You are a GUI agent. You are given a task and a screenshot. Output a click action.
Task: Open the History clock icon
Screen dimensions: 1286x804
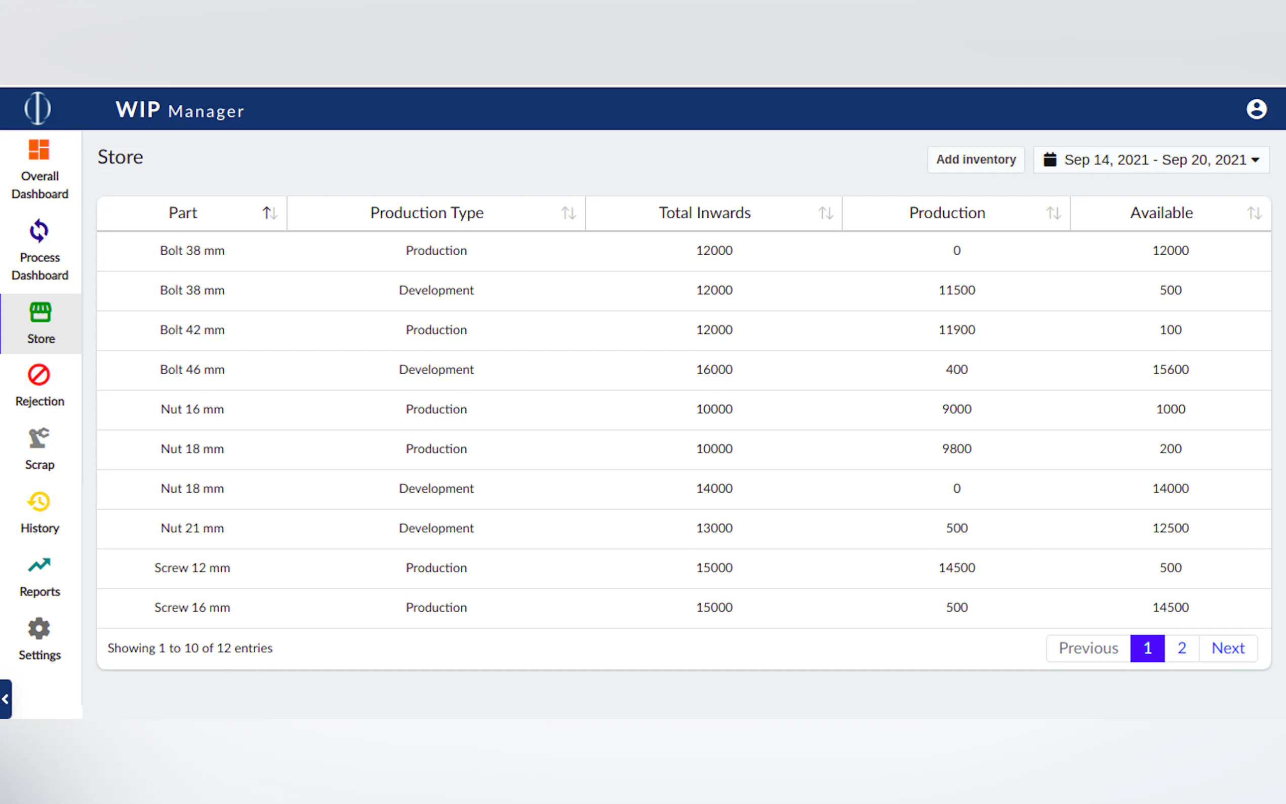coord(39,501)
